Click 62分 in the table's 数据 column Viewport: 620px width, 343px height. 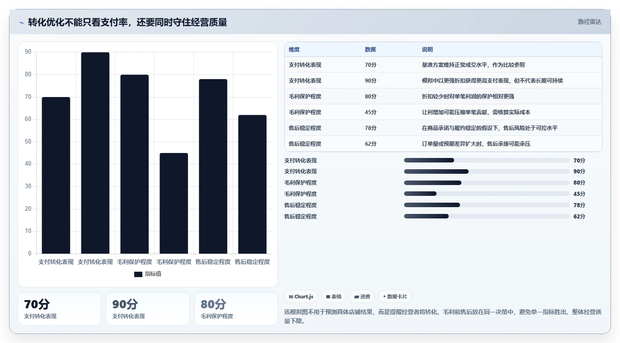(371, 144)
